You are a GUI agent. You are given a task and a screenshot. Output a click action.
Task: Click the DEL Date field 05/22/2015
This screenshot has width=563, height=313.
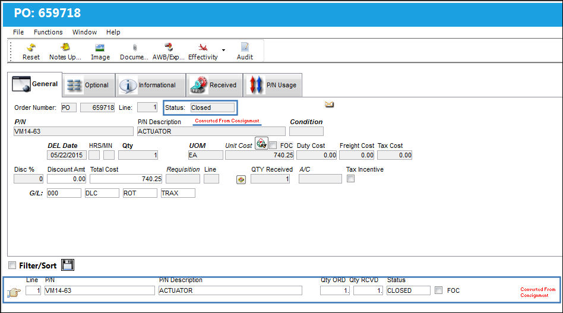pos(67,155)
